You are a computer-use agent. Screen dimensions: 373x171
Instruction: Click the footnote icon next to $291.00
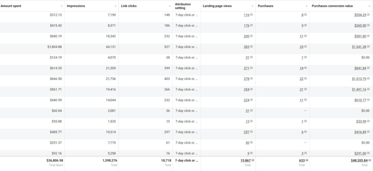tap(368, 153)
